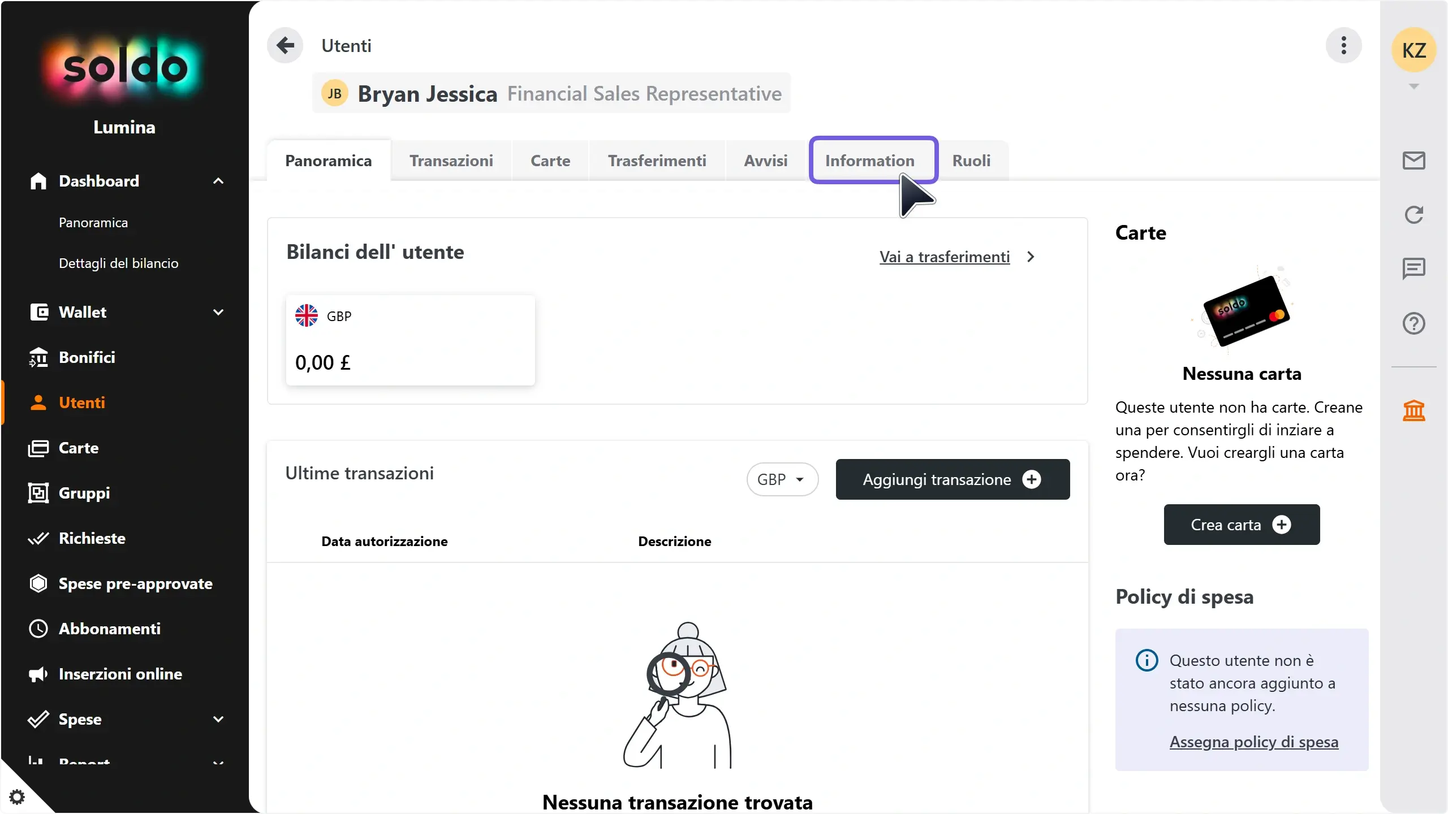The image size is (1448, 814).
Task: Select the GBP balance card
Action: [410, 340]
